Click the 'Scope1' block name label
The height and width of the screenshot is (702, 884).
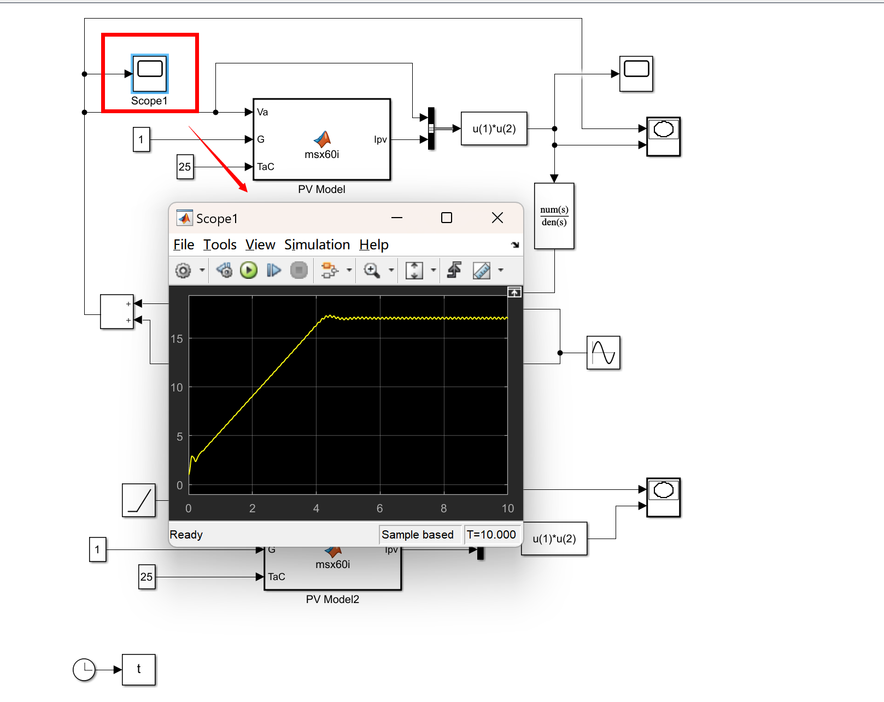pyautogui.click(x=149, y=101)
